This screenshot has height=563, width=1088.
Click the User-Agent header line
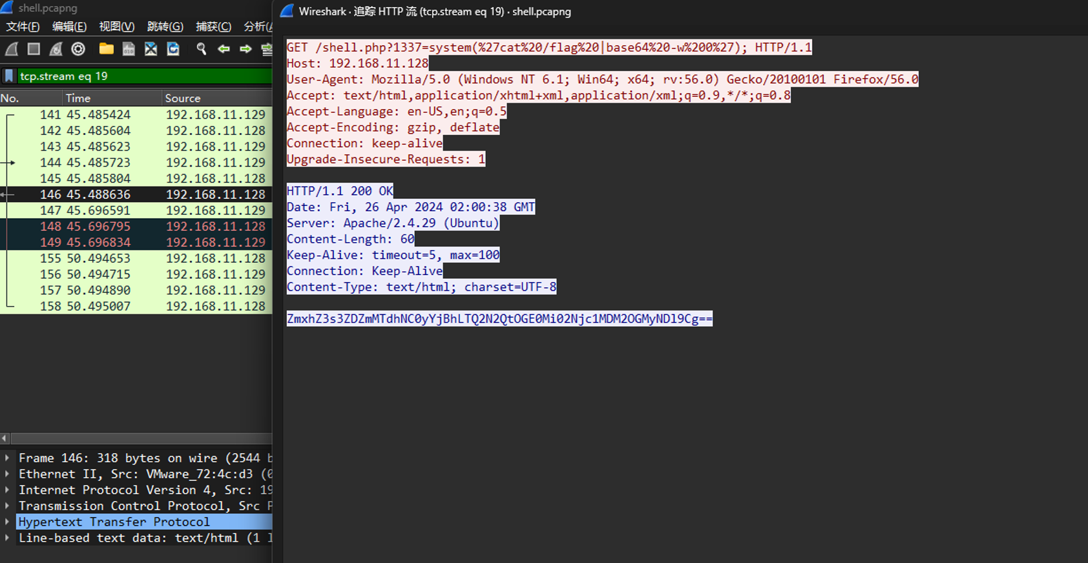tap(602, 79)
